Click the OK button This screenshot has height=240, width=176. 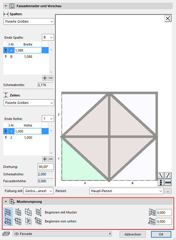point(161,234)
